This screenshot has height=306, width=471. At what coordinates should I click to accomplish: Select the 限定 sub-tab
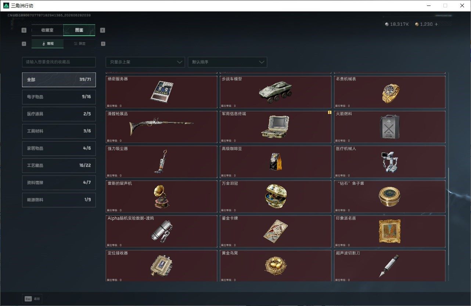79,43
